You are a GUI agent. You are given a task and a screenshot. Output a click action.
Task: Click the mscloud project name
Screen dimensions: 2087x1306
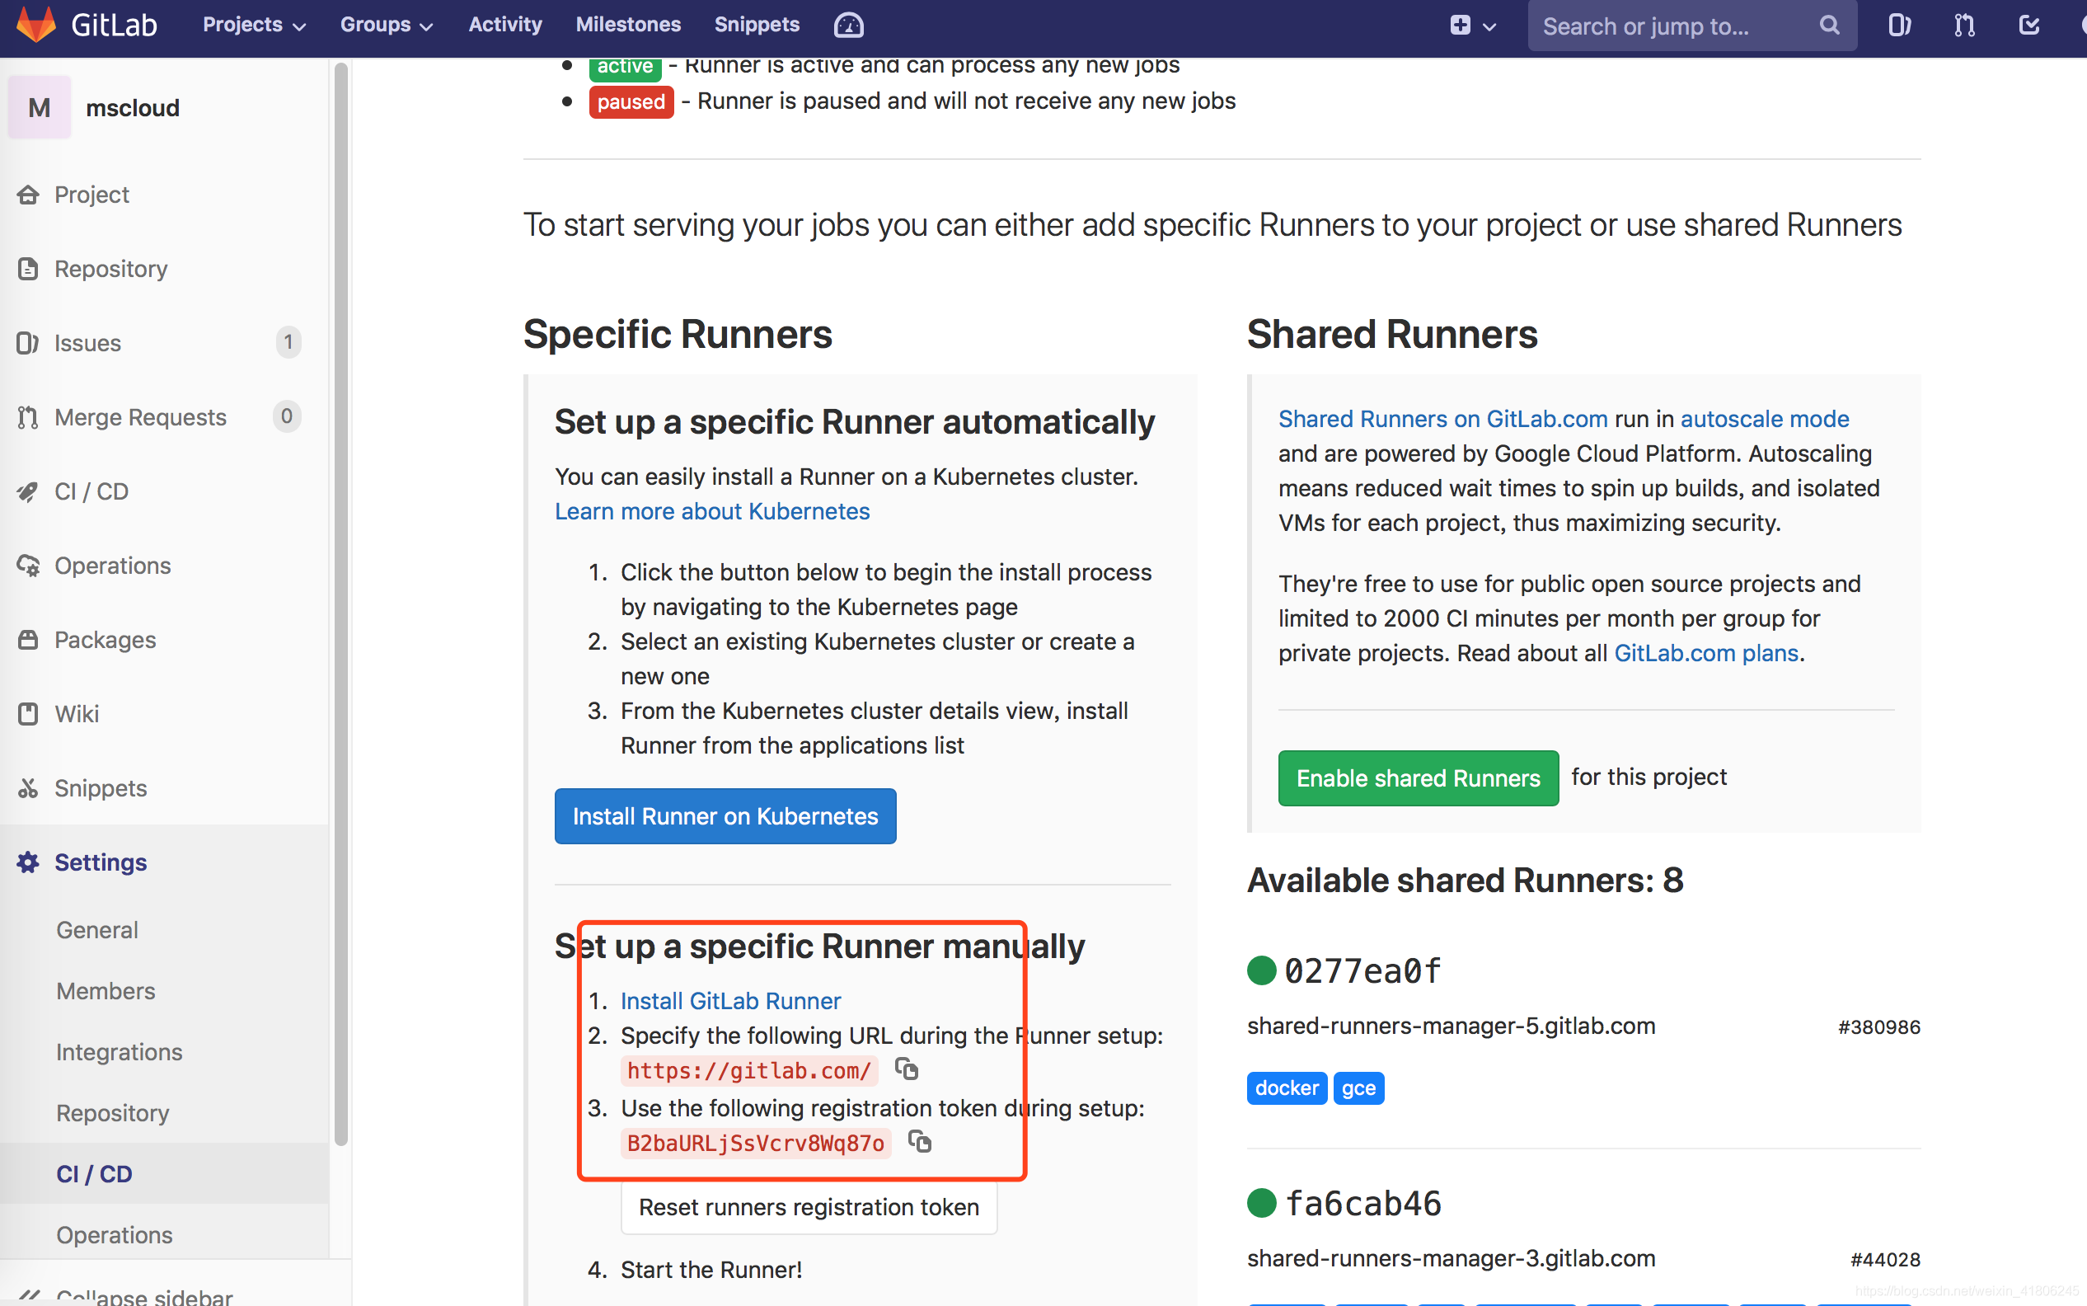click(x=133, y=108)
